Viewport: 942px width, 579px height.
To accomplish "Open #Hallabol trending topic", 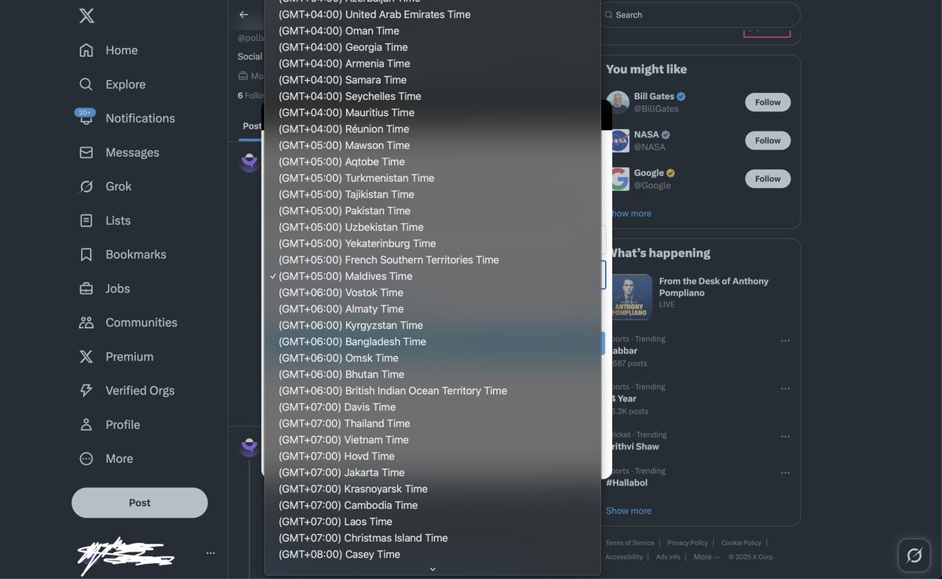I will coord(626,482).
